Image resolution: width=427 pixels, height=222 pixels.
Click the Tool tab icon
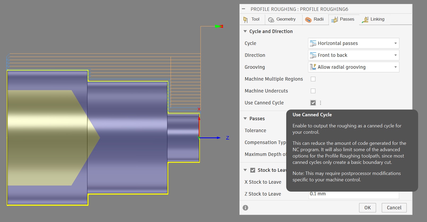point(246,20)
